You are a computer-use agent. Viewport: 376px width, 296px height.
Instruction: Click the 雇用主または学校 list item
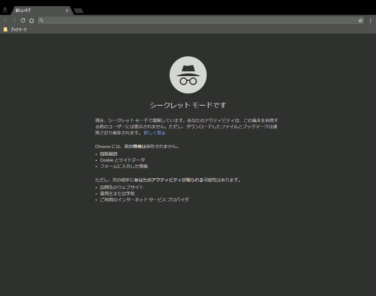pyautogui.click(x=117, y=193)
